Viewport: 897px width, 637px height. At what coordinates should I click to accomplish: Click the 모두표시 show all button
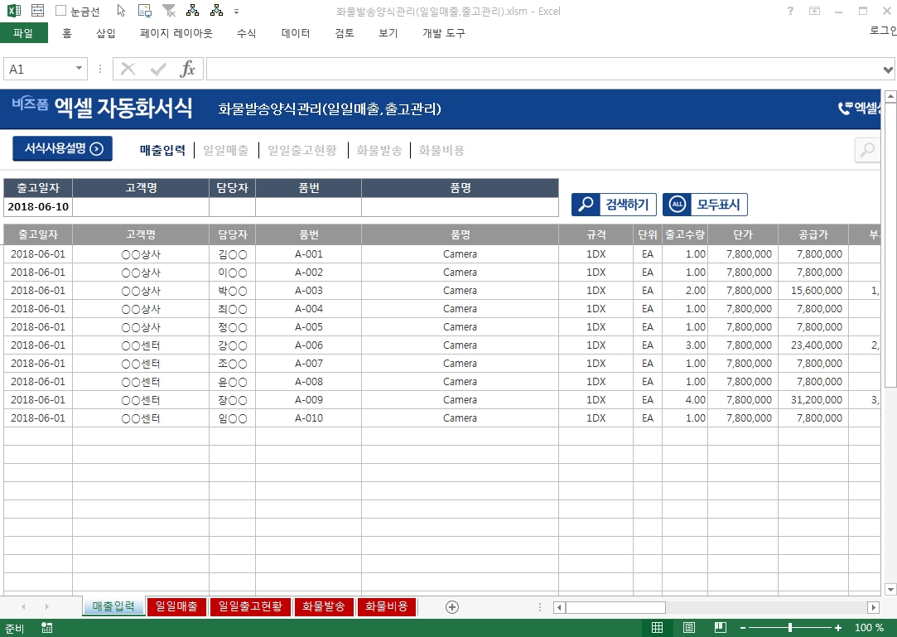point(705,205)
